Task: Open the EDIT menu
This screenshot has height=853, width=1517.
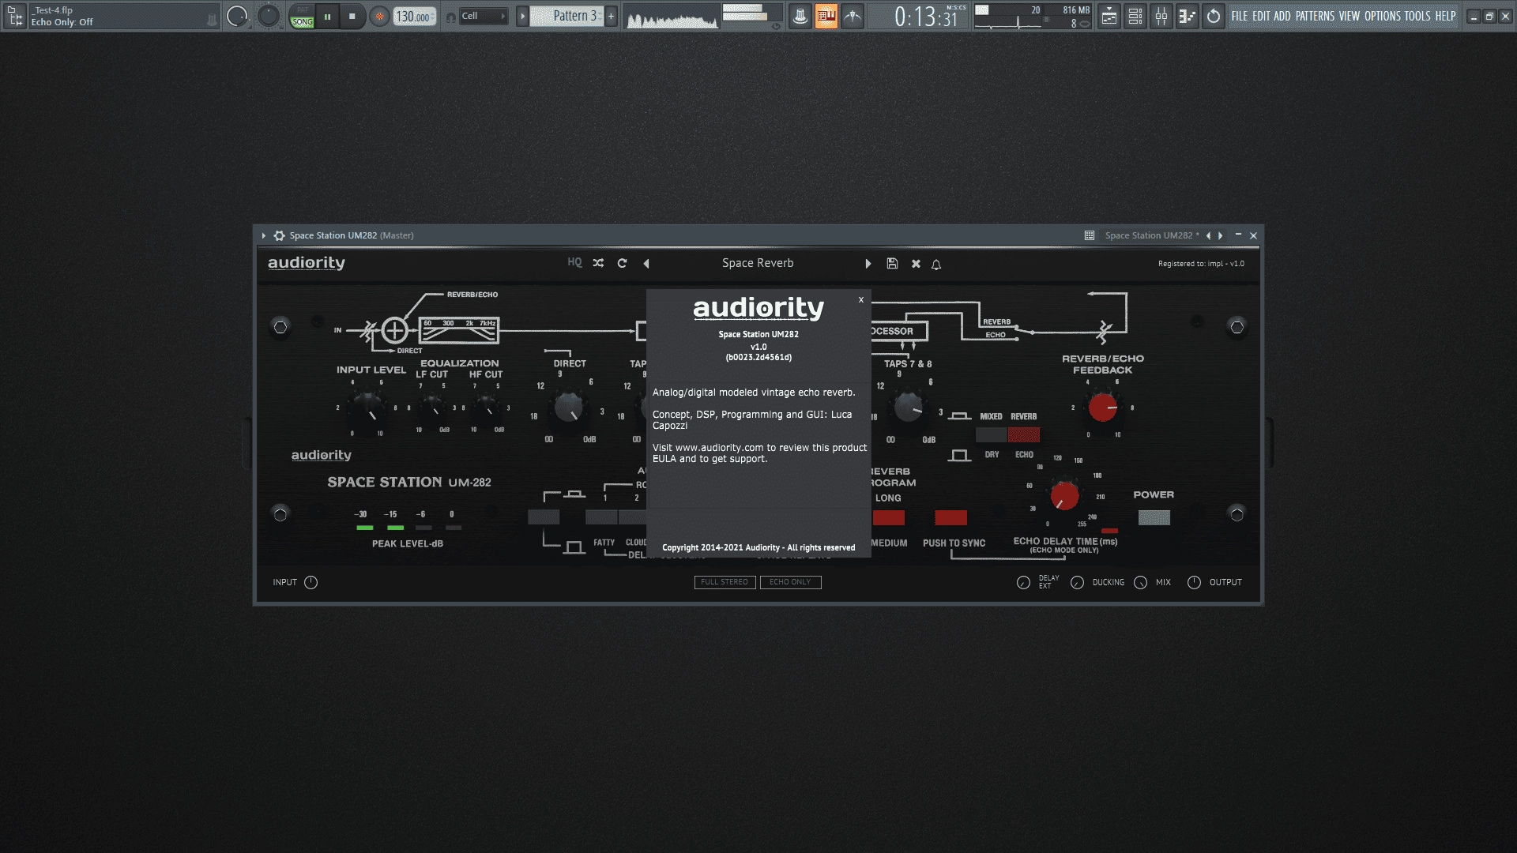Action: pyautogui.click(x=1261, y=16)
